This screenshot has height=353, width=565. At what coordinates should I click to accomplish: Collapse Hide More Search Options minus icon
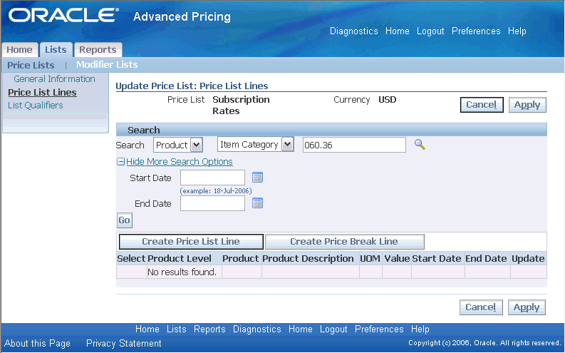point(120,162)
